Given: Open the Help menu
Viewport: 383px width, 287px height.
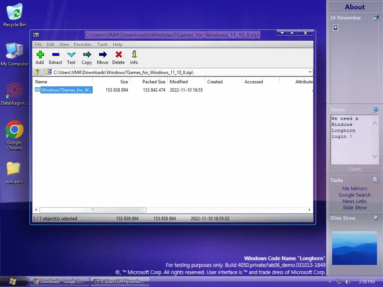Looking at the screenshot, I should pyautogui.click(x=117, y=44).
